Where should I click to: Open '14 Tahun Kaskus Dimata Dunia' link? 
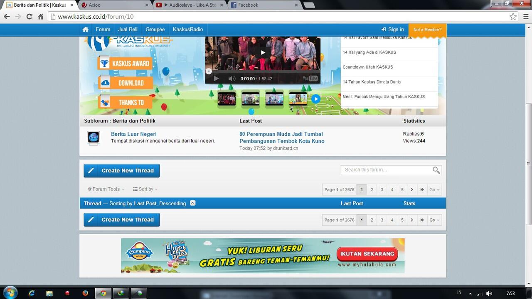(x=372, y=82)
